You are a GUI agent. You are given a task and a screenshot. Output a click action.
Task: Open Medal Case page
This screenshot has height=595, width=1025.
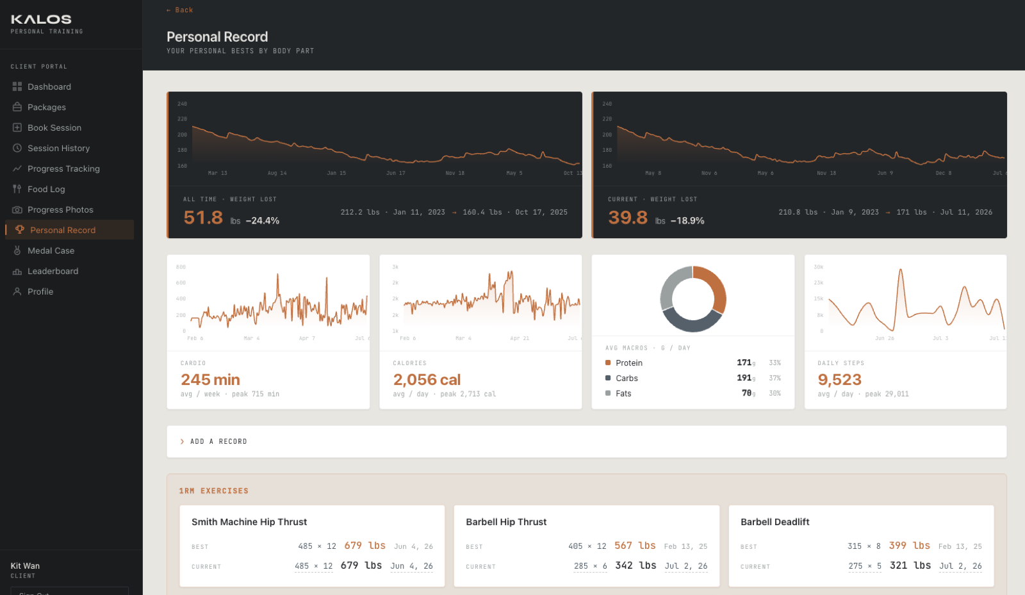point(69,250)
